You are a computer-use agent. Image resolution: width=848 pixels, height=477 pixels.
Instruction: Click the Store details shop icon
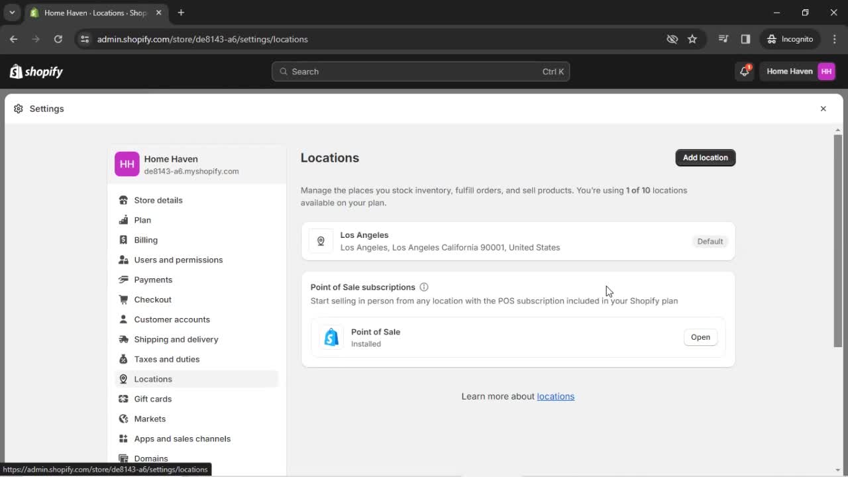[x=123, y=200]
